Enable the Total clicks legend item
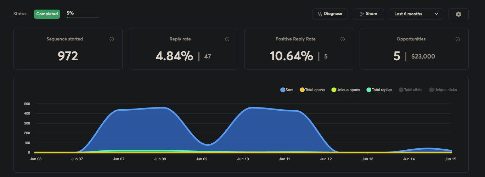Screen dimensions: 485x177 coord(411,90)
